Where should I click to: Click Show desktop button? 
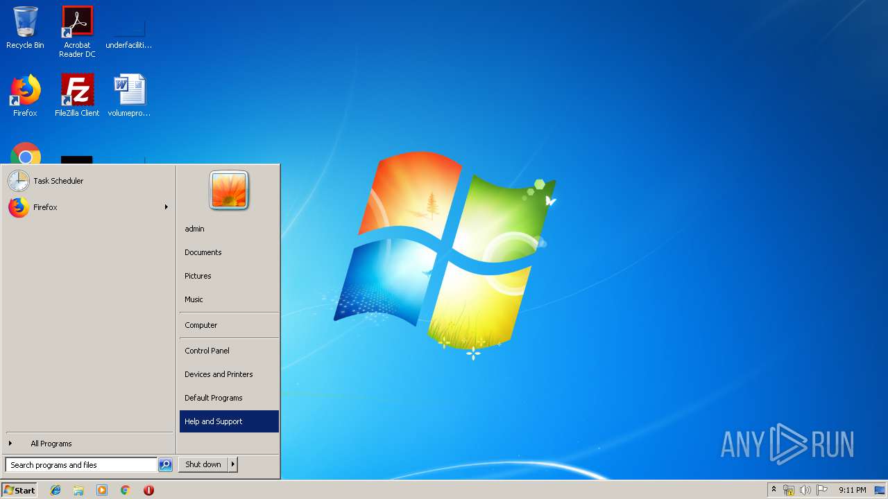880,490
